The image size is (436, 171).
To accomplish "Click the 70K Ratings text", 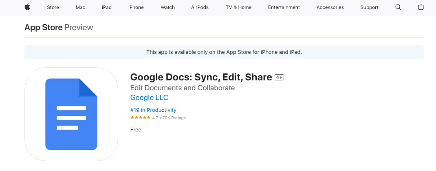I will [x=174, y=118].
